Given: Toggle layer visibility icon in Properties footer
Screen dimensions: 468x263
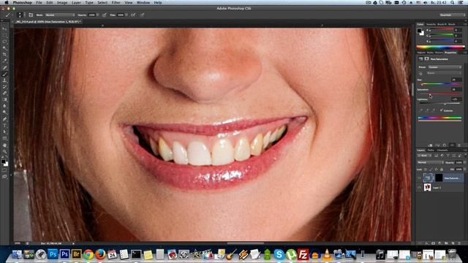Looking at the screenshot, I should [452, 145].
